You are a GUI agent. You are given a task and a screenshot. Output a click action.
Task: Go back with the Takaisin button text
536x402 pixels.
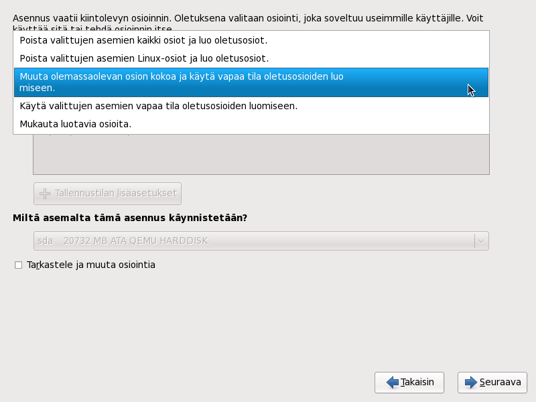coord(418,383)
